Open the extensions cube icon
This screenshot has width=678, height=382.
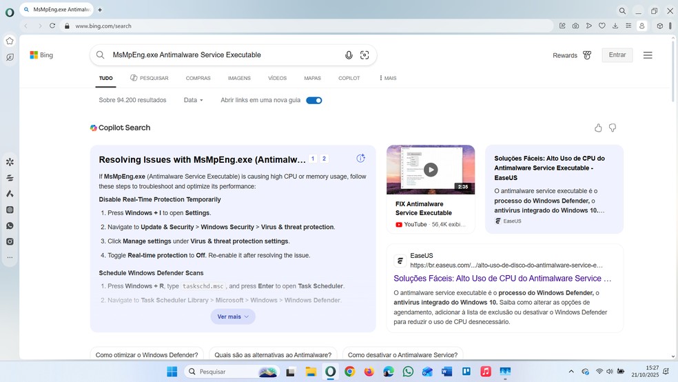point(660,26)
